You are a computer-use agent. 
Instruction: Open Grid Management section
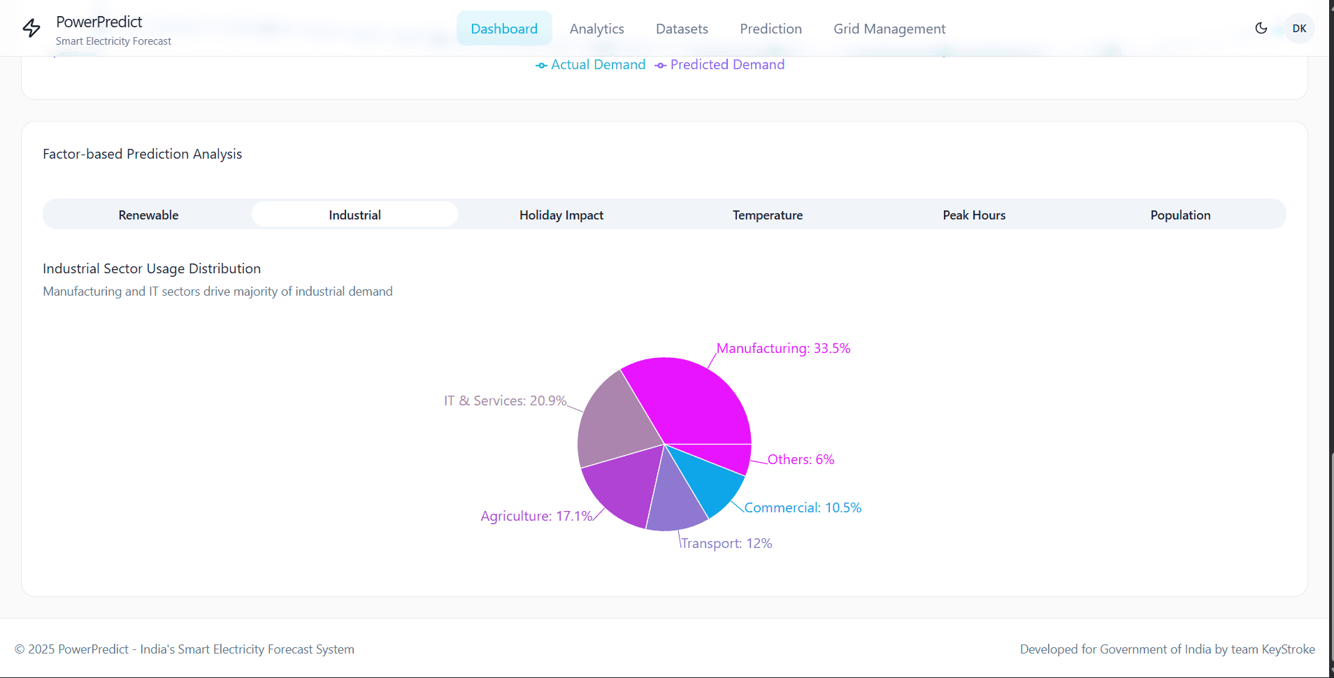click(x=889, y=29)
